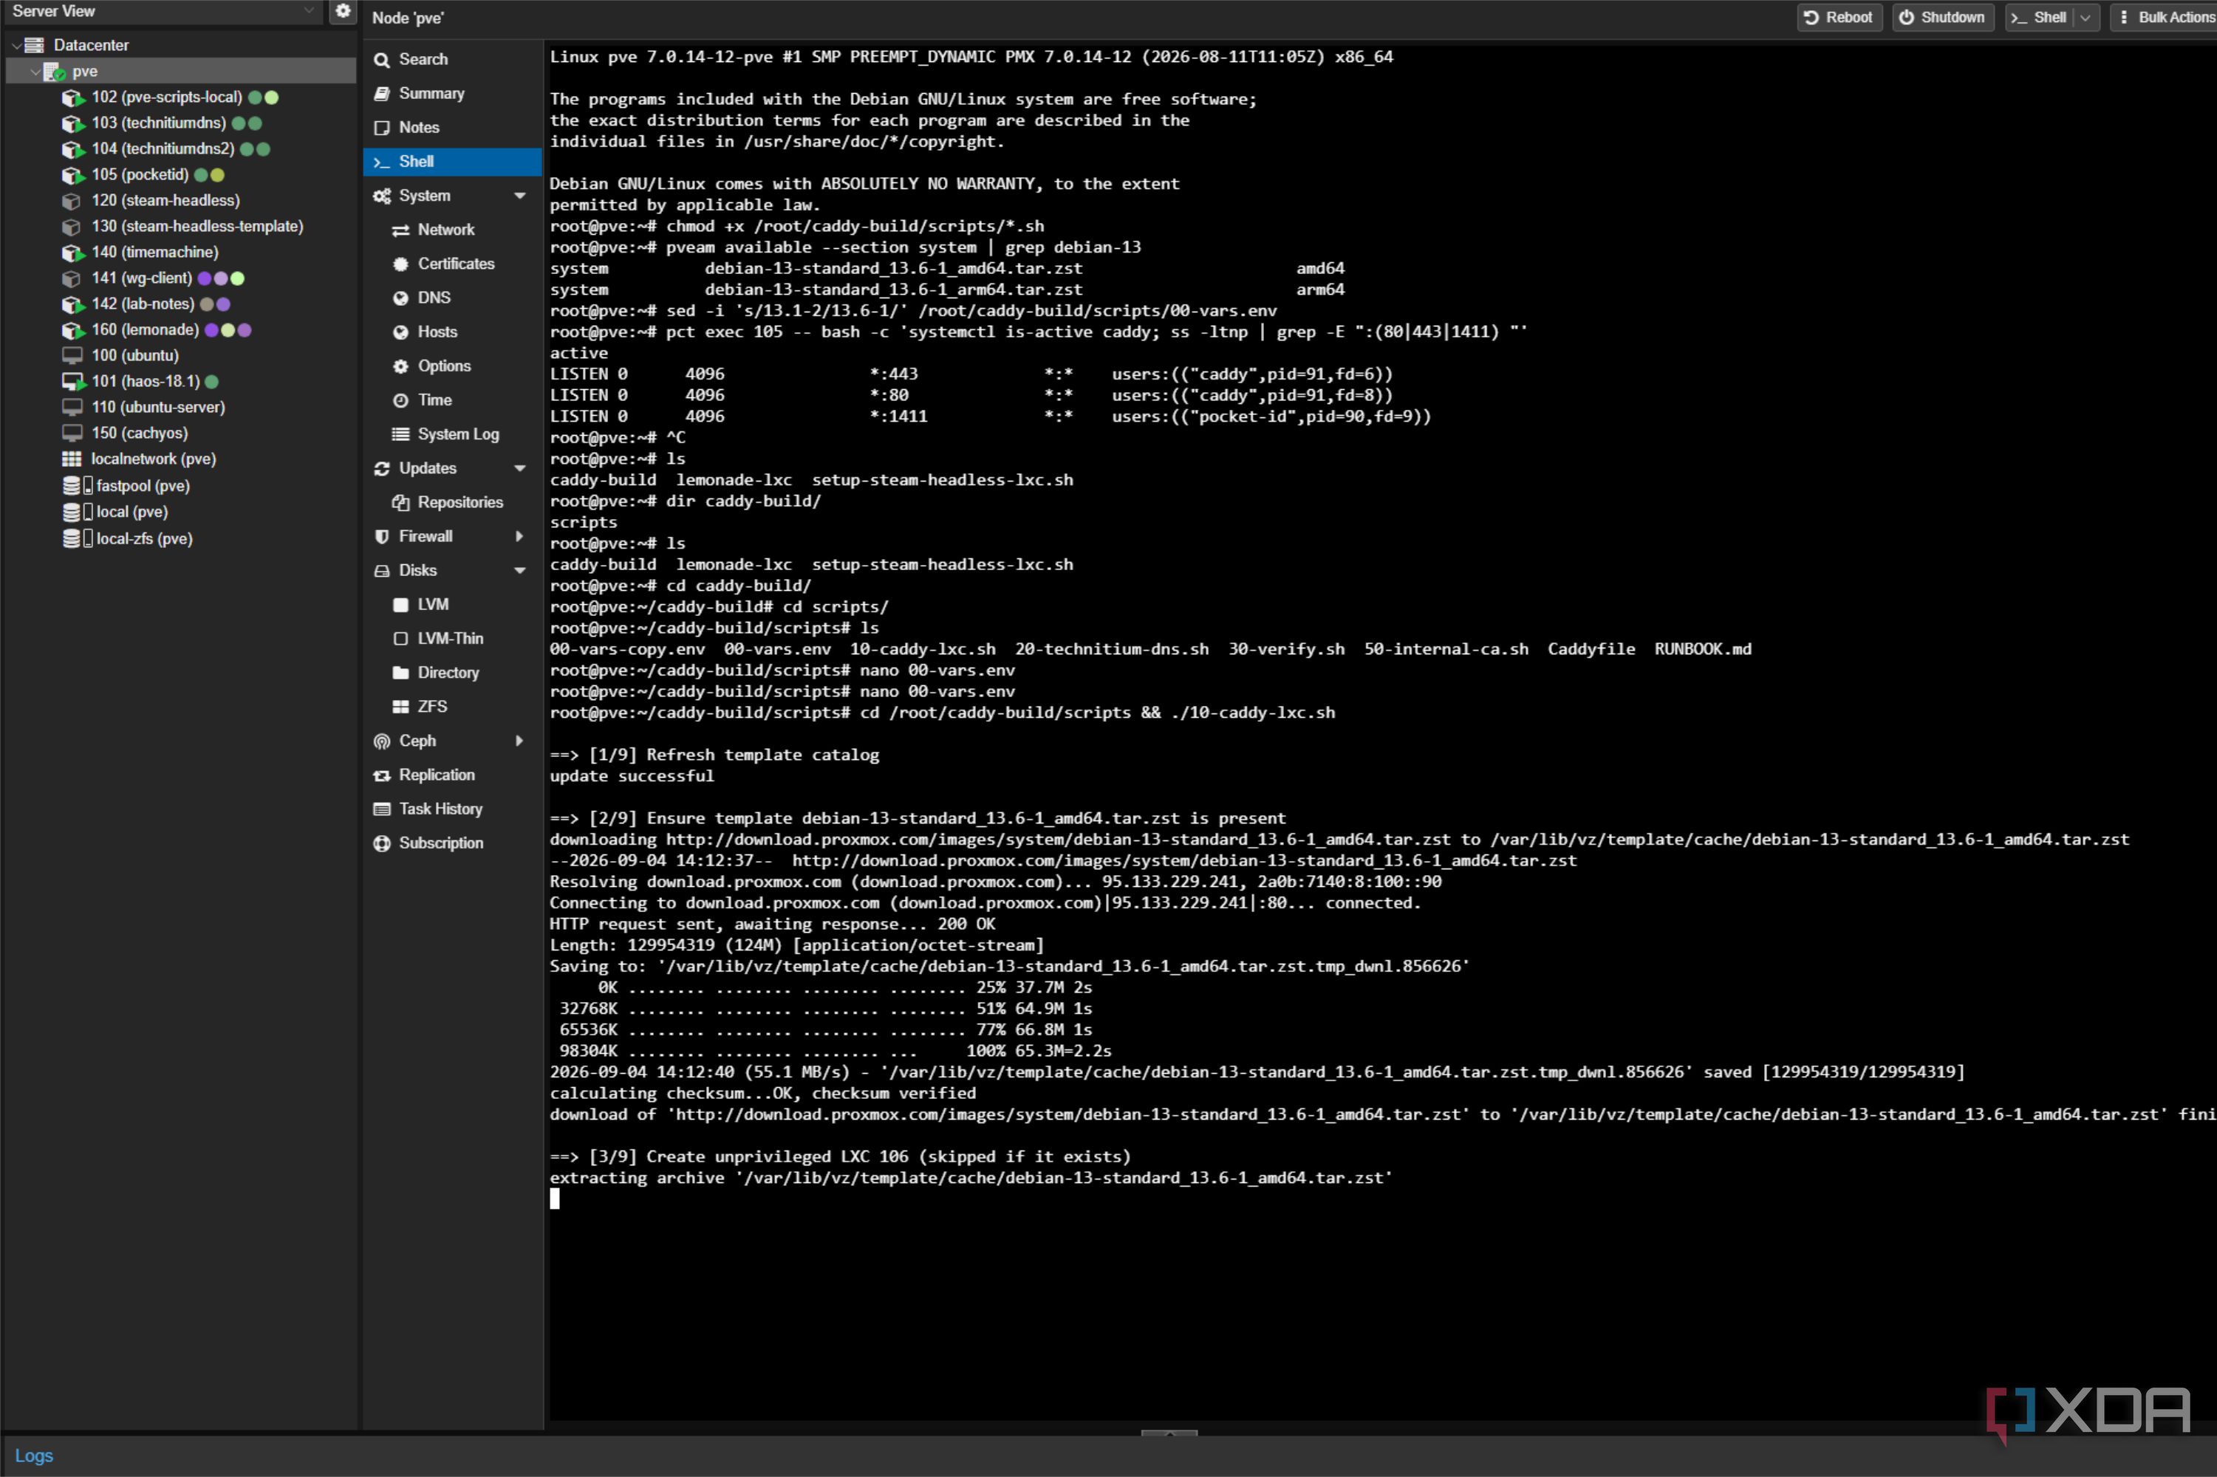This screenshot has width=2217, height=1477.
Task: Click the Directory folder icon
Action: point(400,673)
